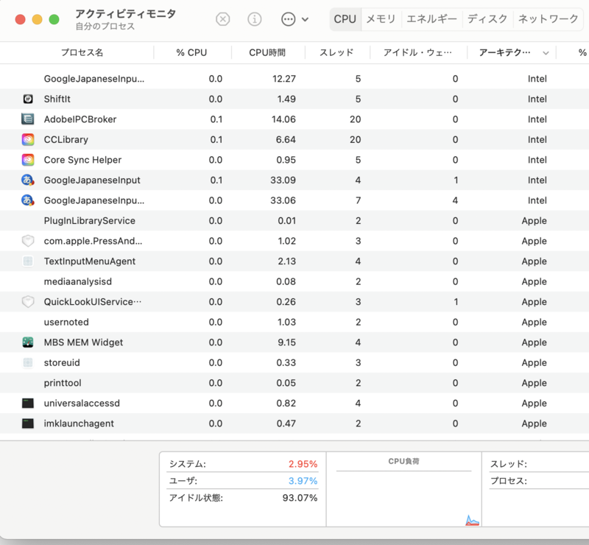Select the storeuid process name
This screenshot has height=545, width=589.
62,362
